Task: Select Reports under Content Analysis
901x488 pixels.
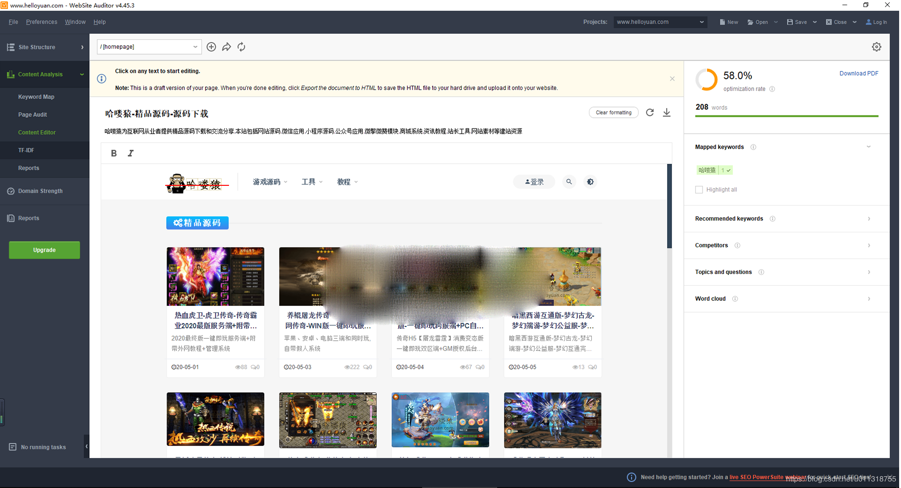Action: tap(29, 168)
